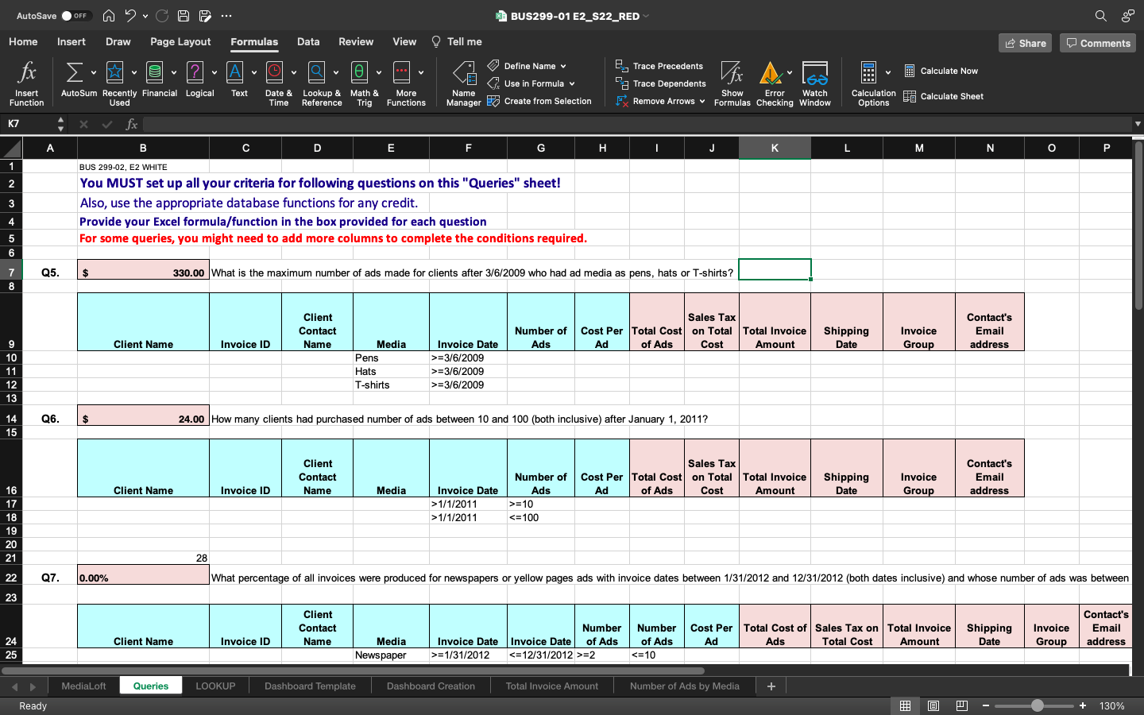Click the Comments button
The width and height of the screenshot is (1144, 715).
1098,43
